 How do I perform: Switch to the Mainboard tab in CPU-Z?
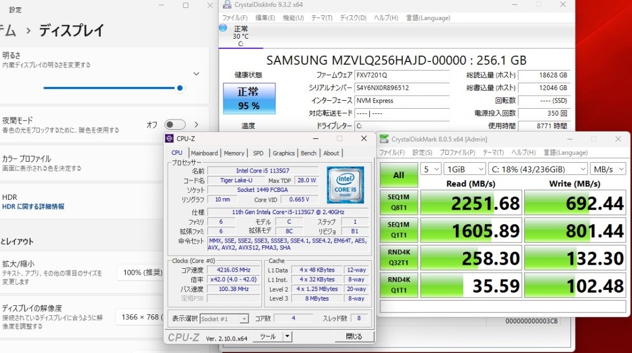(x=204, y=153)
